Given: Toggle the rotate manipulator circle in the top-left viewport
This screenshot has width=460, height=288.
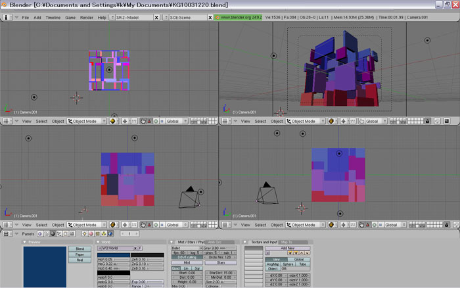Looking at the screenshot, I should pyautogui.click(x=156, y=121).
